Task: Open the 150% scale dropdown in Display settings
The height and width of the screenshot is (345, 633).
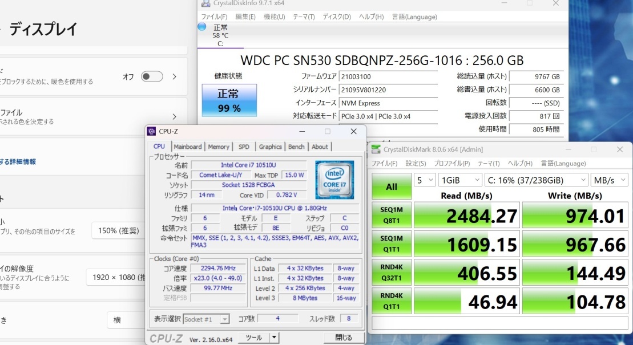Action: [118, 230]
